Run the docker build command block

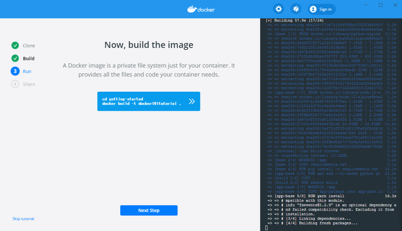[x=149, y=101]
